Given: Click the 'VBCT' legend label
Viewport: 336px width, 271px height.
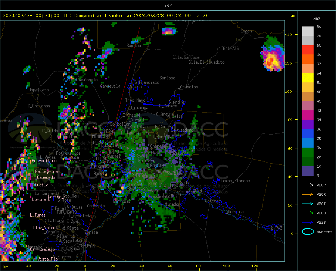Looking at the screenshot, I should click(x=321, y=204).
